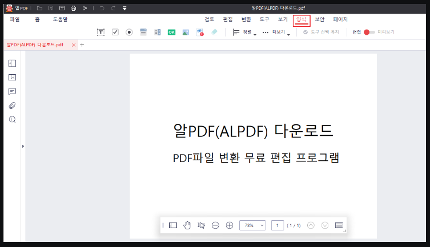The width and height of the screenshot is (430, 247).
Task: Zoom in with the plus button
Action: pyautogui.click(x=230, y=225)
